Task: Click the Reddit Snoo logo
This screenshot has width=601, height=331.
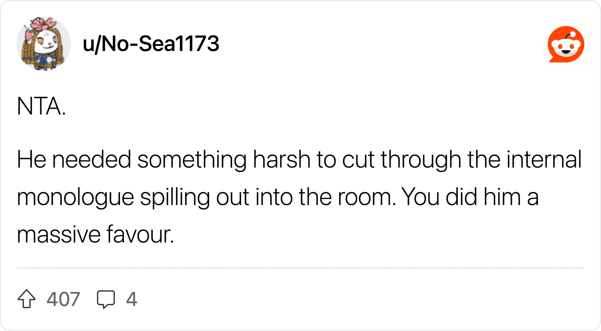Action: (x=566, y=44)
